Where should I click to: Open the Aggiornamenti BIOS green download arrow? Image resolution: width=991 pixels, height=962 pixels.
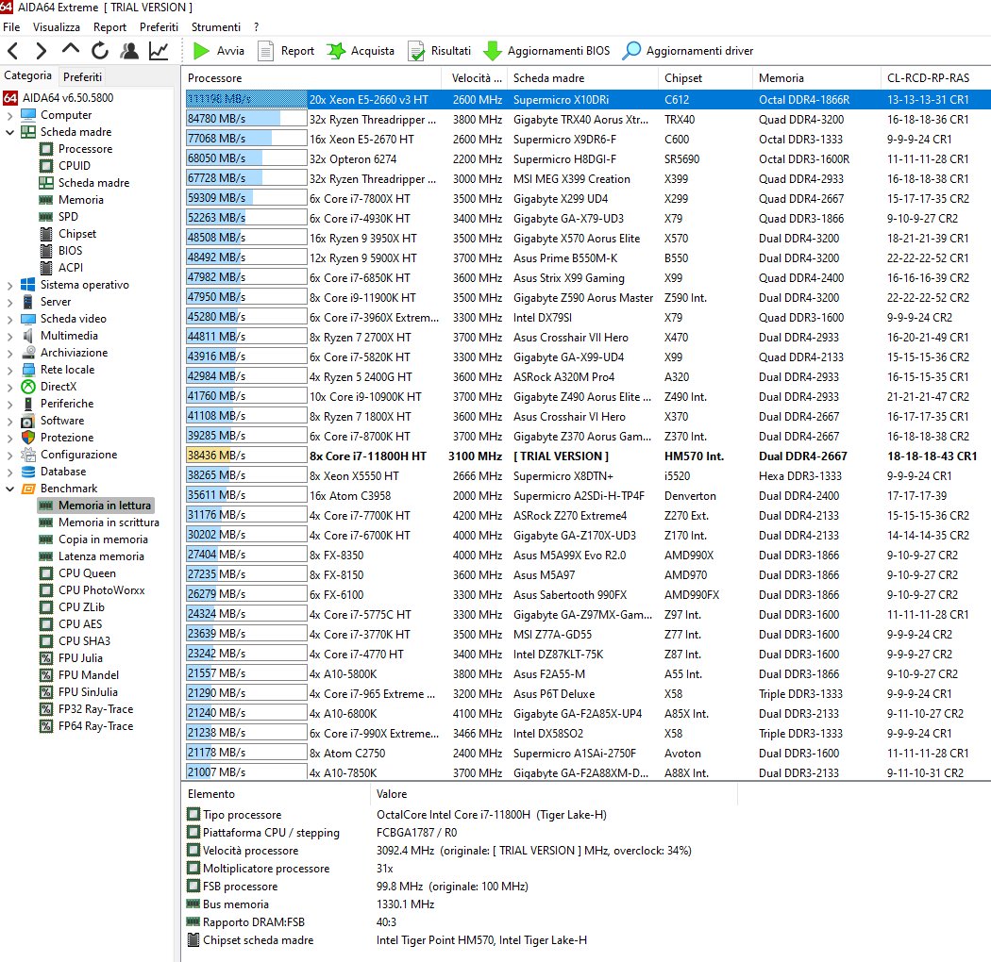(493, 51)
